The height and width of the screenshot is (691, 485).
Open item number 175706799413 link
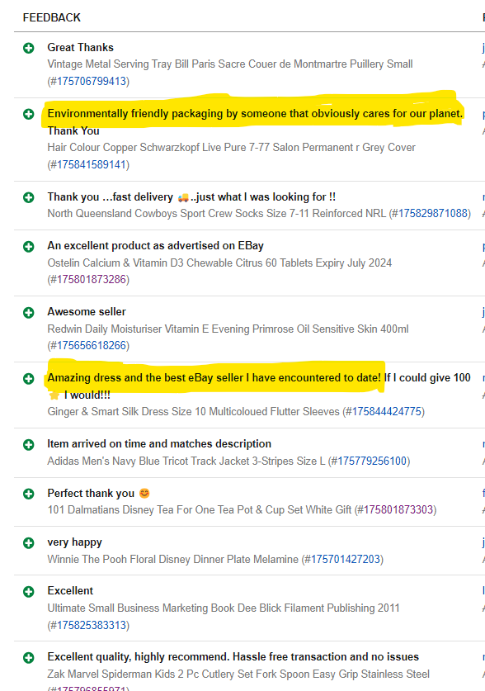click(x=91, y=81)
